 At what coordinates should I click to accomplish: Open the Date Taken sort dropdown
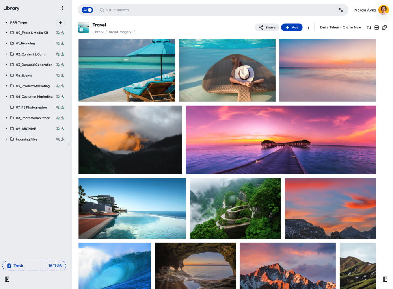(x=340, y=27)
